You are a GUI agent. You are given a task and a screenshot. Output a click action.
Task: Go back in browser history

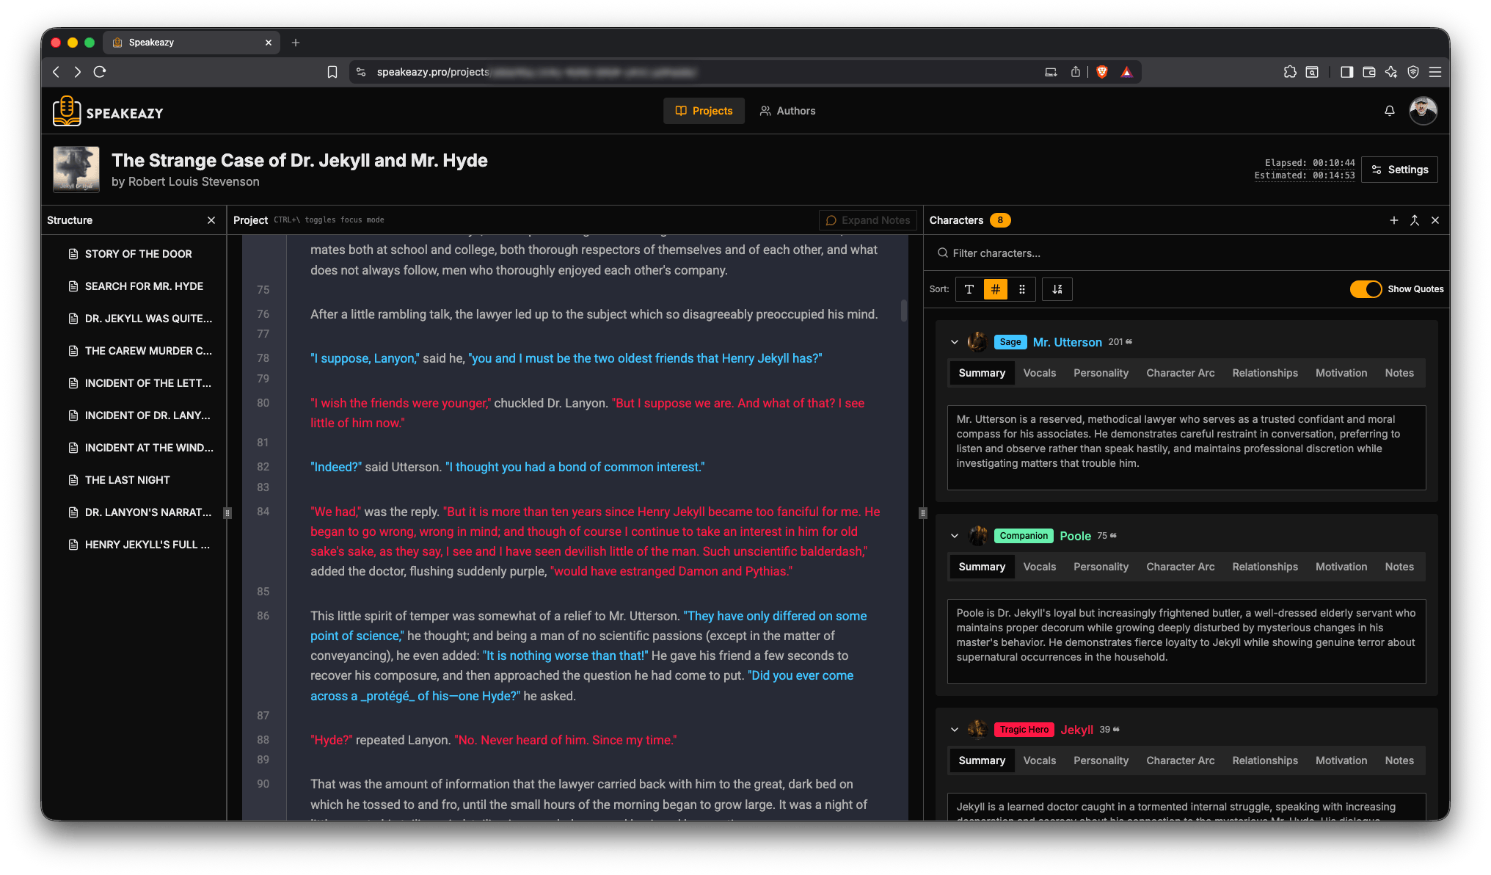(x=56, y=72)
